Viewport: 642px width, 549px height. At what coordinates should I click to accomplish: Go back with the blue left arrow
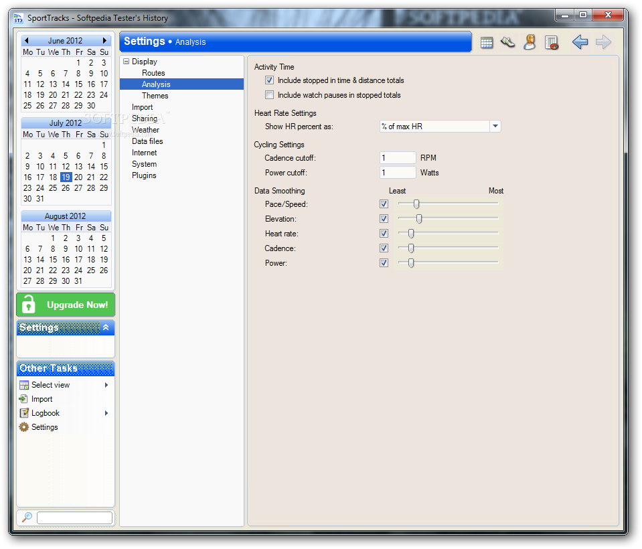coord(580,42)
